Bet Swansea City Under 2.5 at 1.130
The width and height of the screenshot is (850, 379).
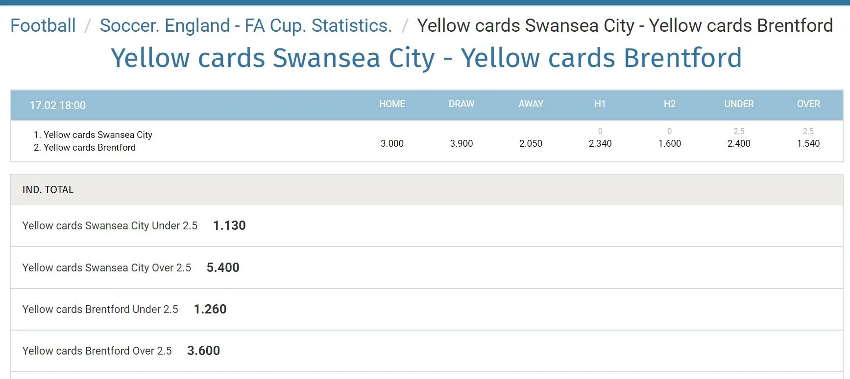tap(229, 225)
